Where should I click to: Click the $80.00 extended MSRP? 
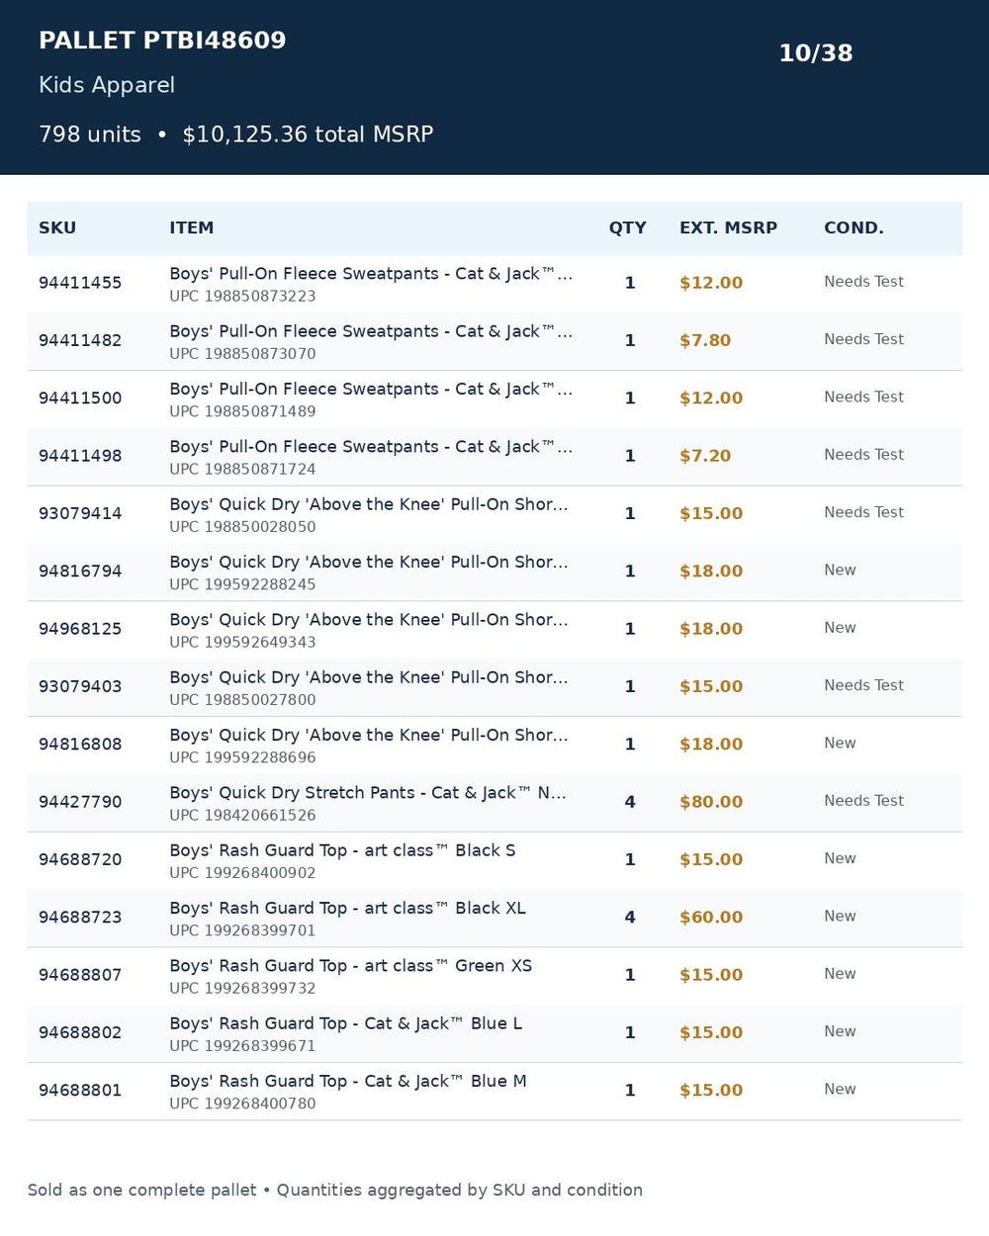(x=711, y=802)
